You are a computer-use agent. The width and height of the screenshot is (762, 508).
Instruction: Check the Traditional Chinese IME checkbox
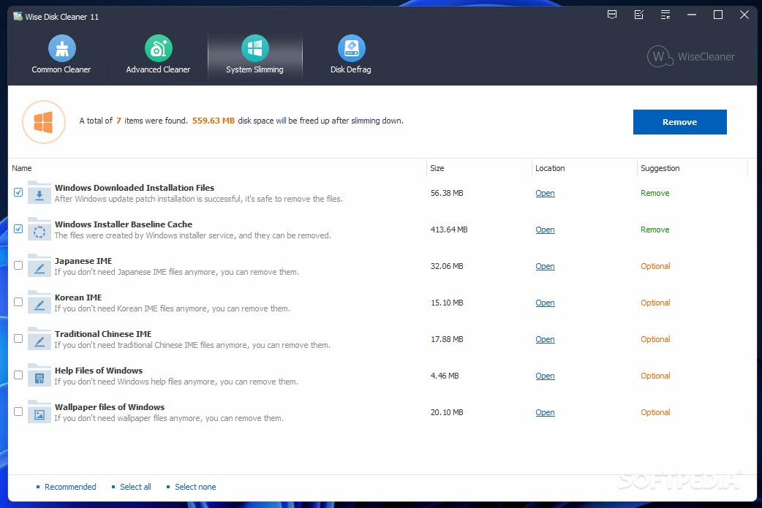(18, 338)
